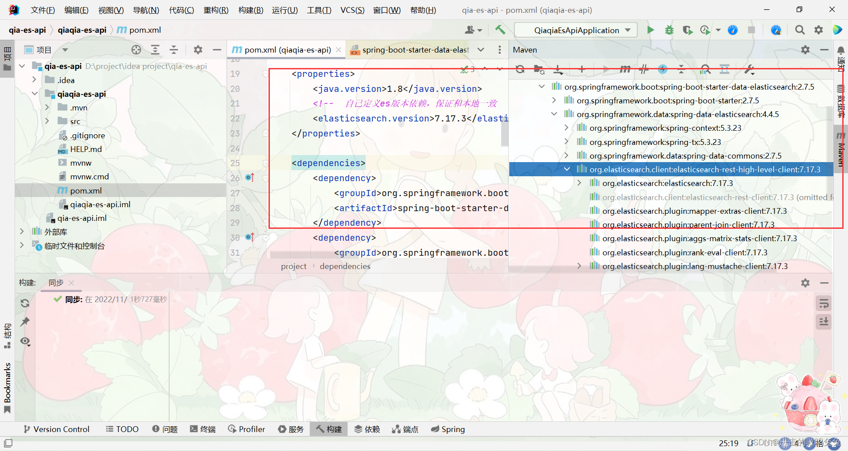848x451 pixels.
Task: Expand the .idea folder
Action: point(34,80)
